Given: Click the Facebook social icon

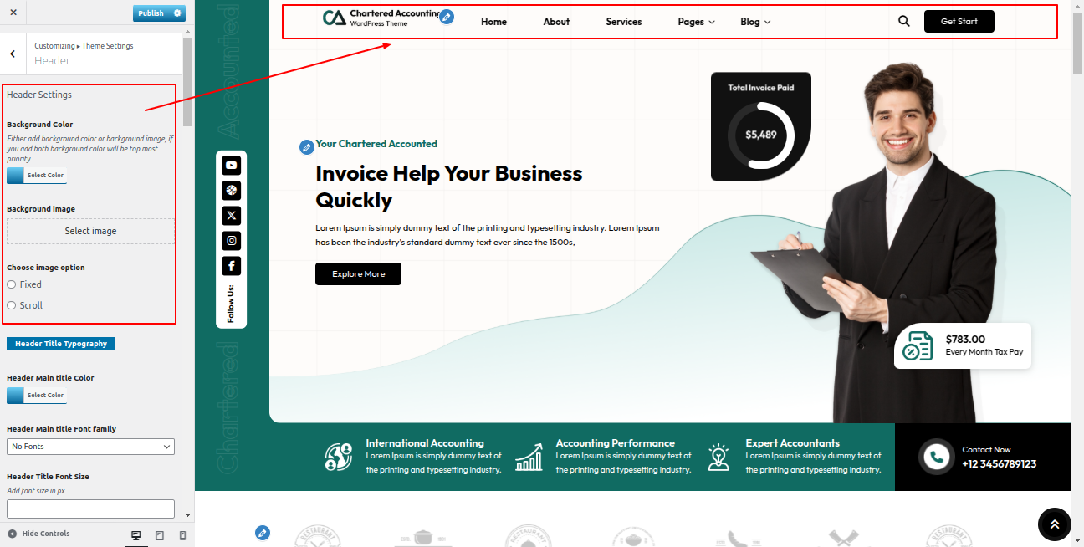Looking at the screenshot, I should pyautogui.click(x=231, y=266).
